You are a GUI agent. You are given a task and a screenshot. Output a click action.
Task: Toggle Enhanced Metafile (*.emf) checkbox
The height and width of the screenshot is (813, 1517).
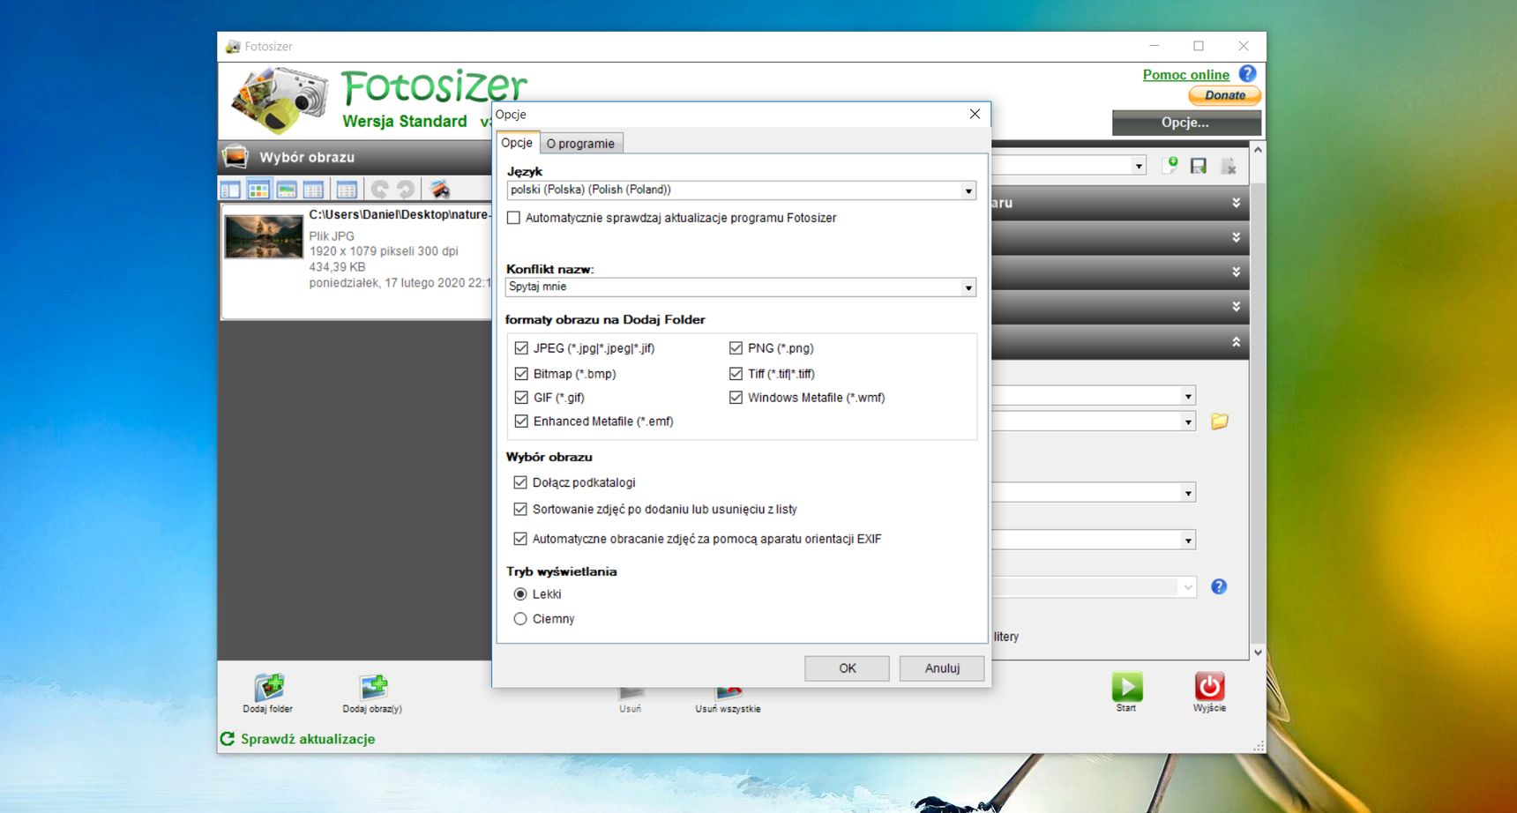click(521, 421)
